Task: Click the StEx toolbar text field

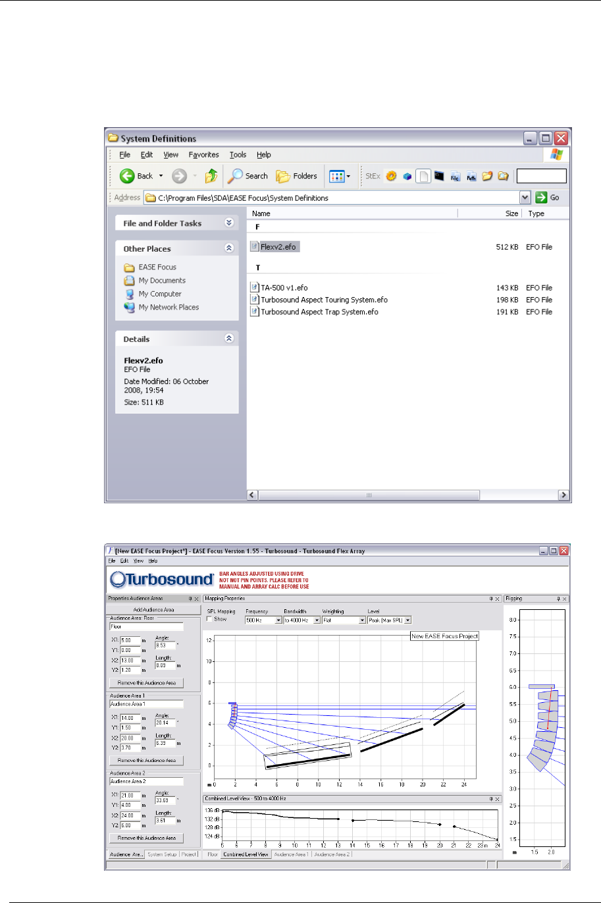Action: [541, 176]
